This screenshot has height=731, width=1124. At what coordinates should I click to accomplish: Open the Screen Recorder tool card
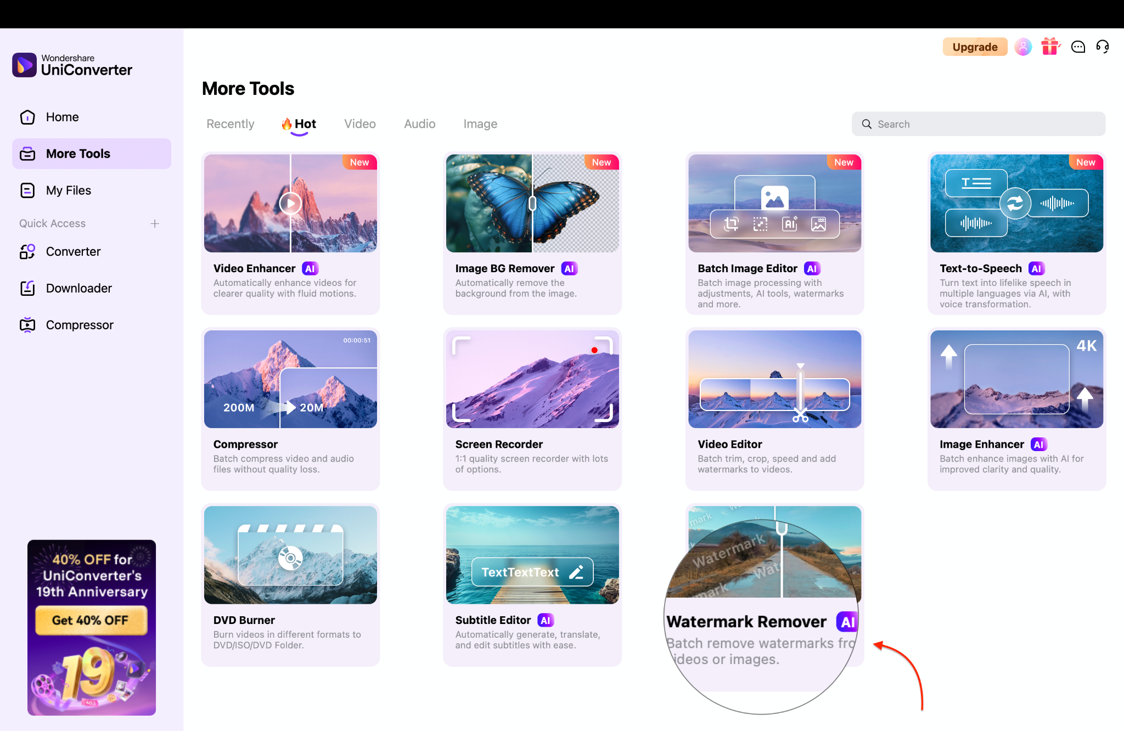coord(532,408)
